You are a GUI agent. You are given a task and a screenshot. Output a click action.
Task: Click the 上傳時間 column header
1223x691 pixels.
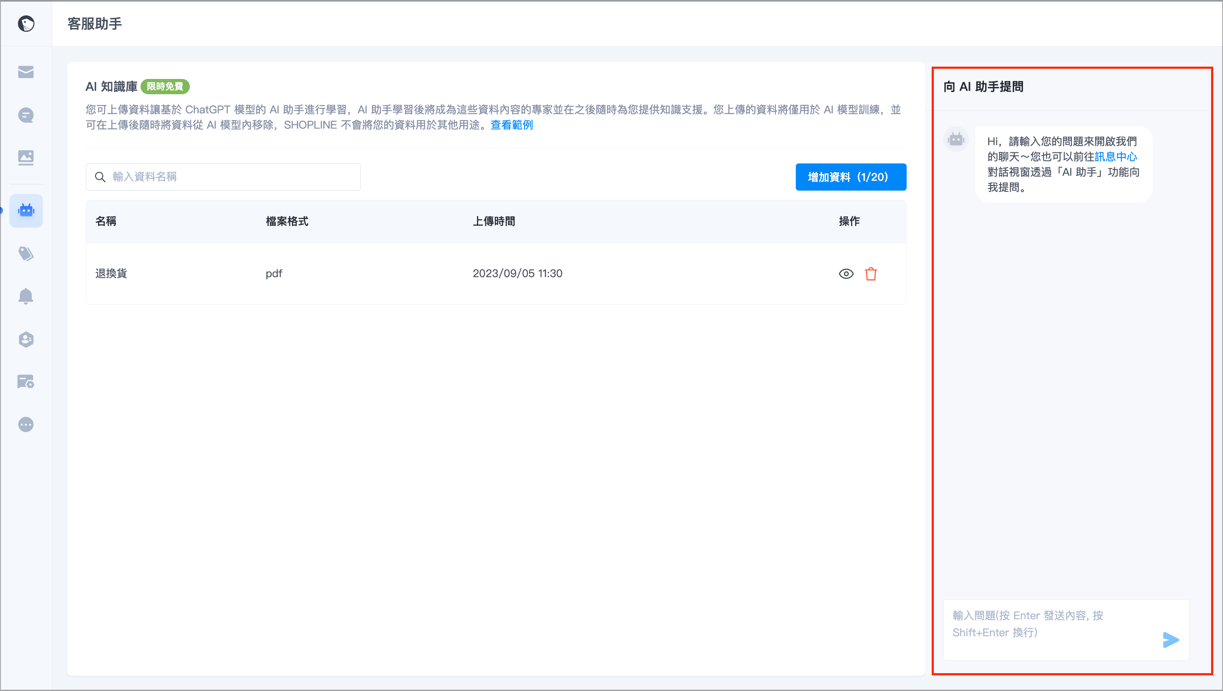click(x=494, y=221)
